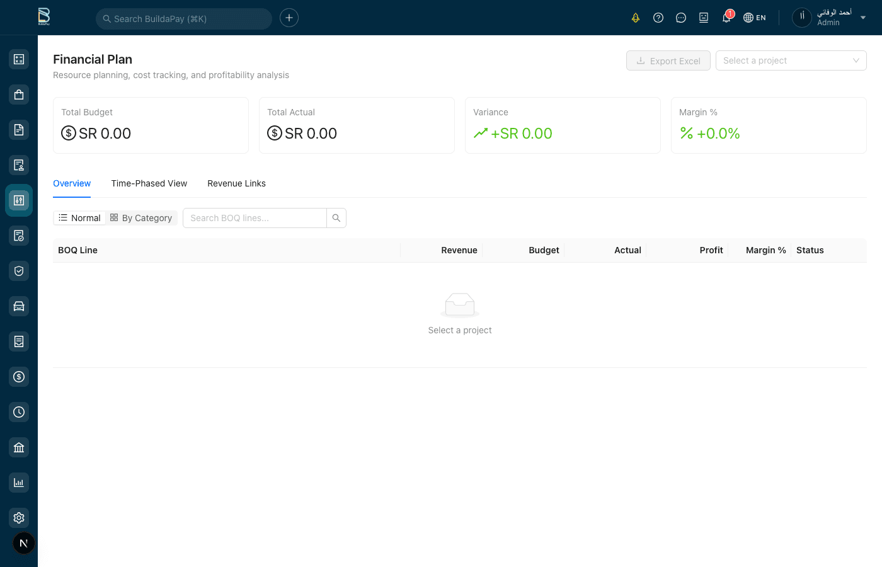Open the bank institution icon in sidebar
Viewport: 882px width, 567px height.
coord(19,447)
